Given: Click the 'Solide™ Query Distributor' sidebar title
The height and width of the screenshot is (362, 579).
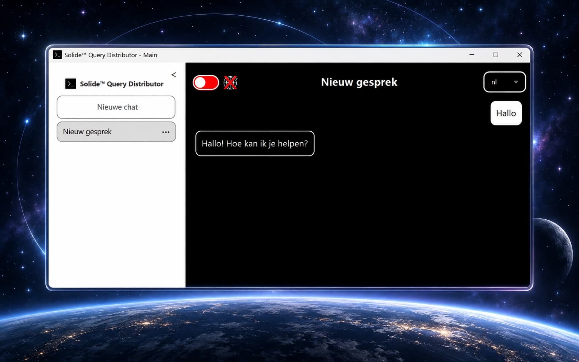Looking at the screenshot, I should pyautogui.click(x=122, y=84).
